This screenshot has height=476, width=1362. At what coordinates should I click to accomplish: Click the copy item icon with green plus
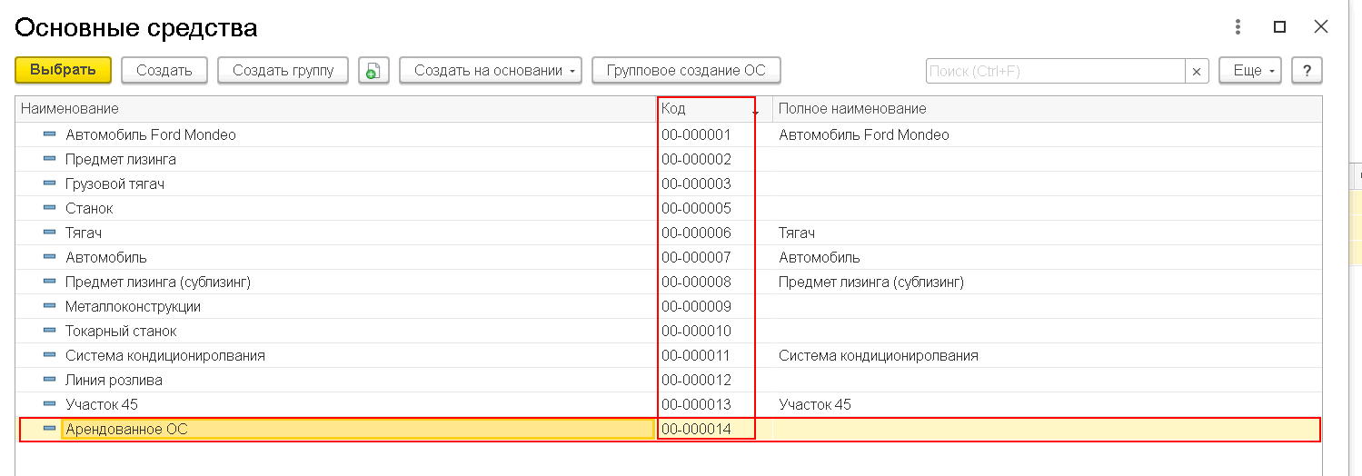tap(373, 71)
